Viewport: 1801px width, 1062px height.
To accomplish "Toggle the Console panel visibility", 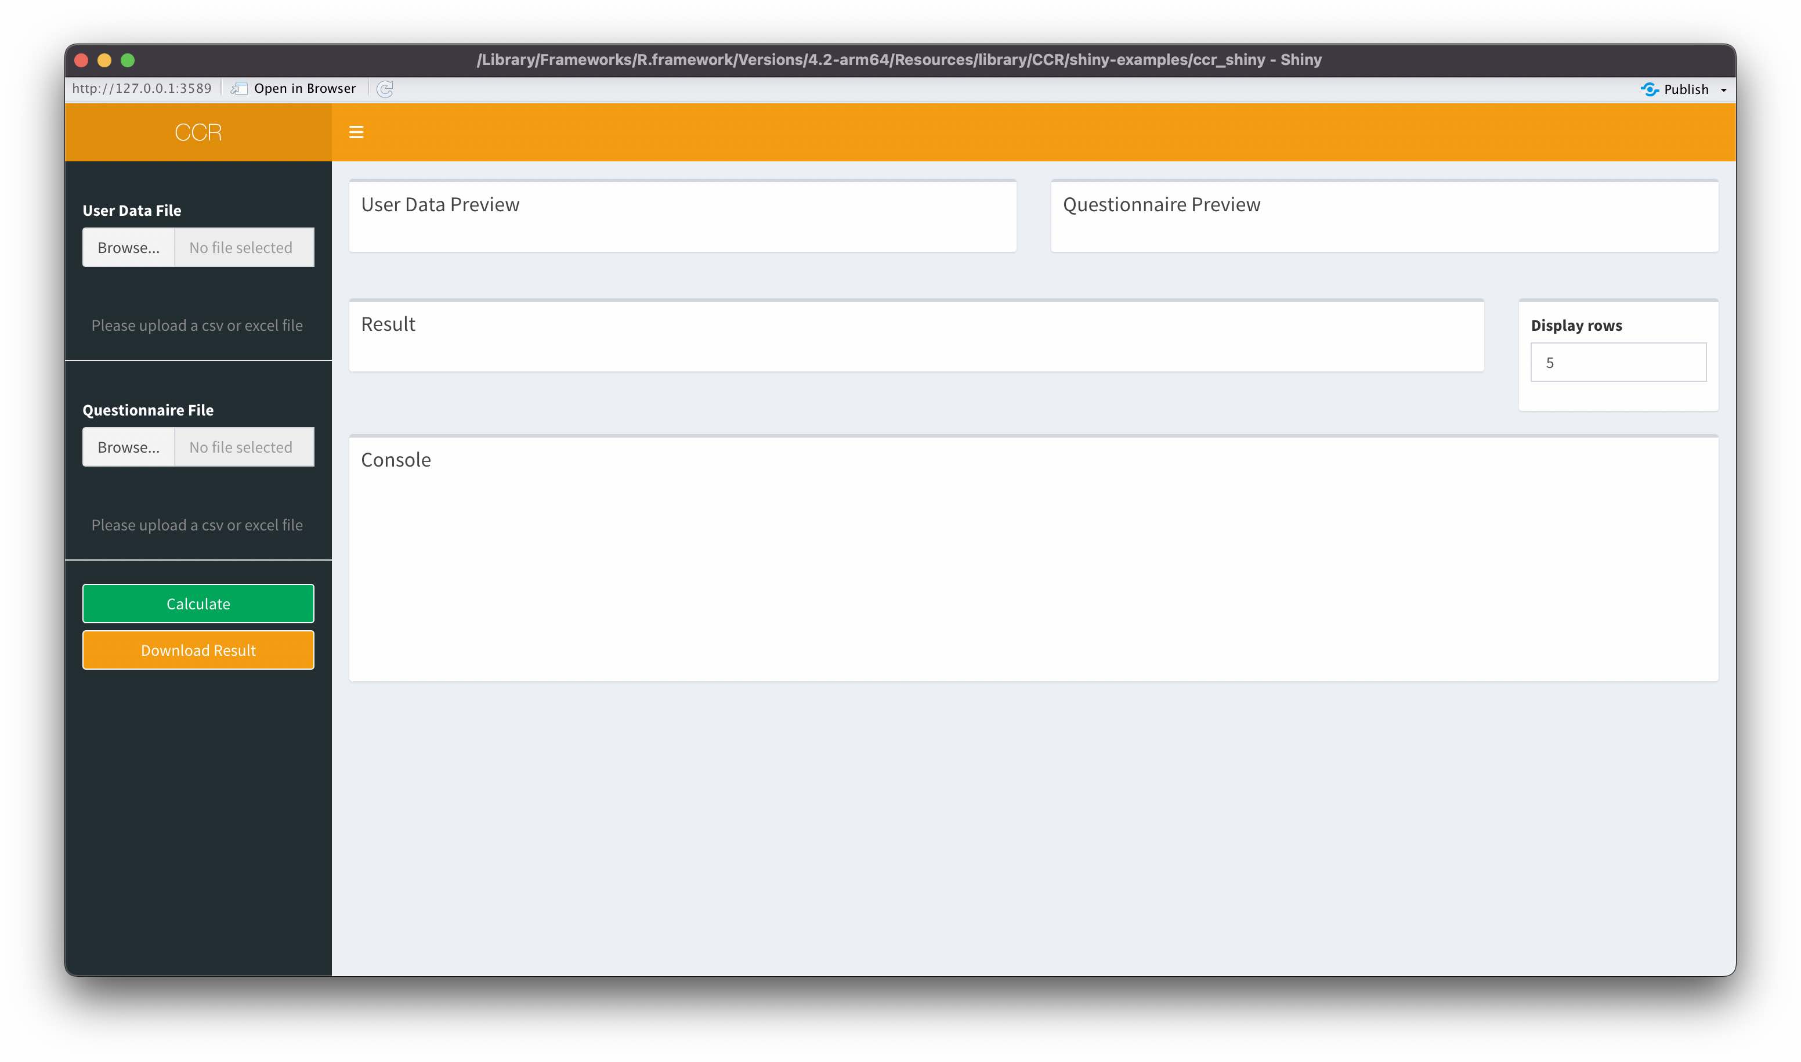I will coord(397,459).
